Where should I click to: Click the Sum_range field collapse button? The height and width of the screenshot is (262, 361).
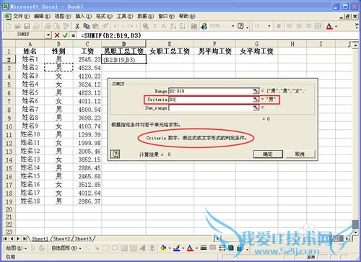[x=256, y=108]
